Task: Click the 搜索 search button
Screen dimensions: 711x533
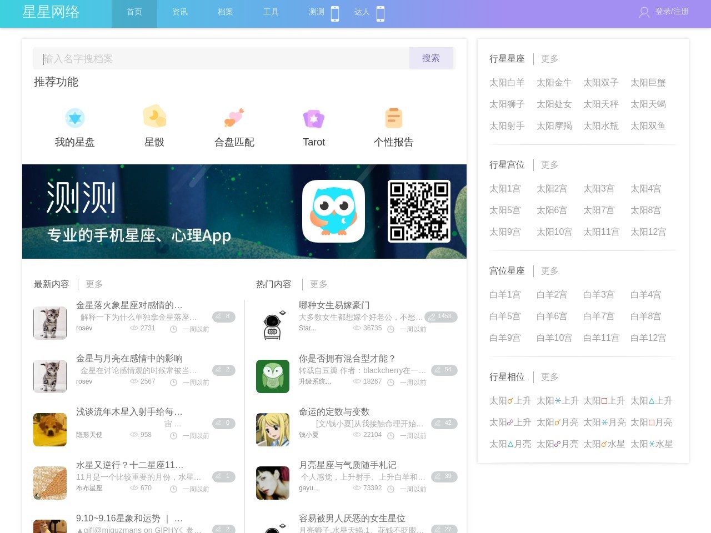Action: (x=431, y=58)
